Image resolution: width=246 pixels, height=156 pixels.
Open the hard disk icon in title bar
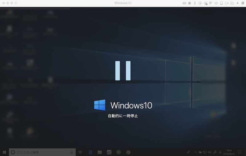click(x=221, y=3)
